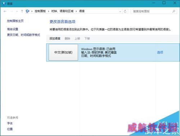The width and height of the screenshot is (180, 136).
Task: Click the Control Panel address bar icon
Action: (28, 11)
